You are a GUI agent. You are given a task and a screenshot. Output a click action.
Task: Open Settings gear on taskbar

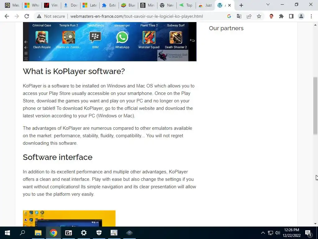(x=84, y=233)
